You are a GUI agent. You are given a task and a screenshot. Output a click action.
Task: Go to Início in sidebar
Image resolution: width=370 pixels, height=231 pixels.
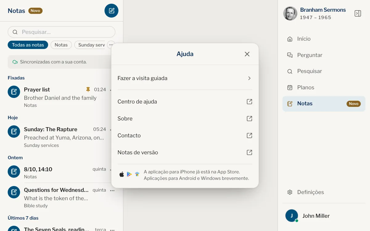(324, 39)
